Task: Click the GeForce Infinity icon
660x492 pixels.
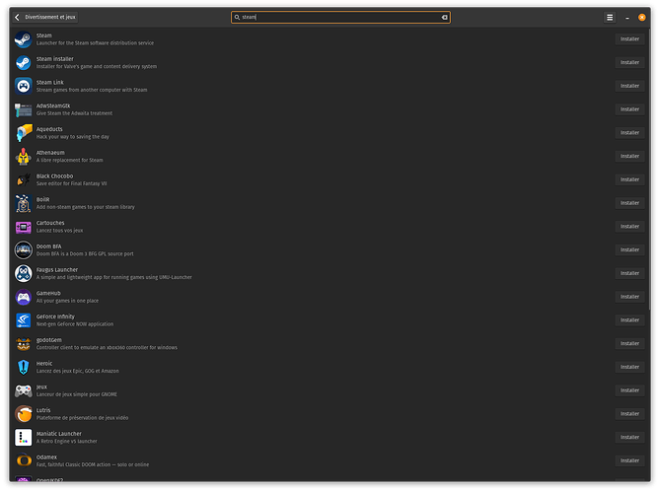Action: pos(23,320)
